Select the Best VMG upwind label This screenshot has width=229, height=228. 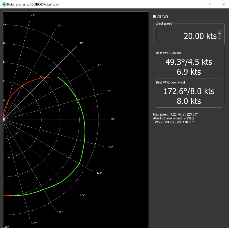click(x=168, y=53)
